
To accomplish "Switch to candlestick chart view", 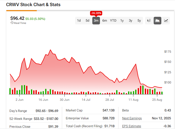I will (x=149, y=21).
